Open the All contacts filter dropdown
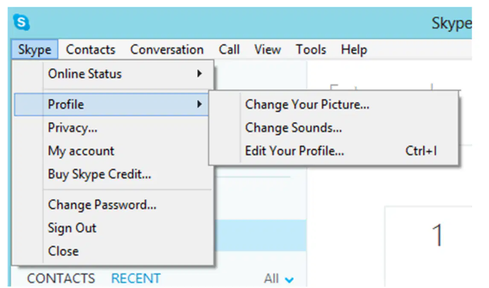 point(279,279)
